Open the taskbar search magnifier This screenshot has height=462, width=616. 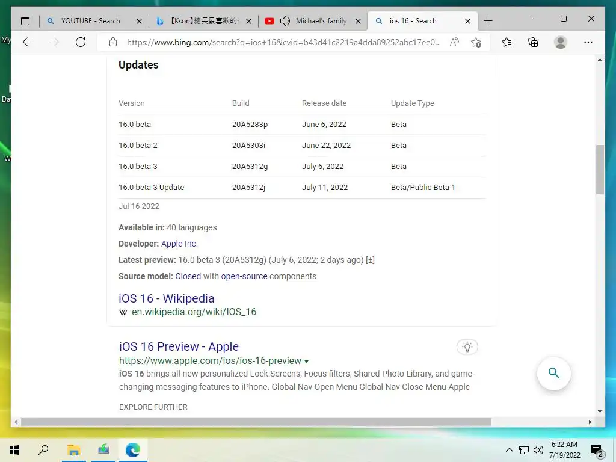43,450
